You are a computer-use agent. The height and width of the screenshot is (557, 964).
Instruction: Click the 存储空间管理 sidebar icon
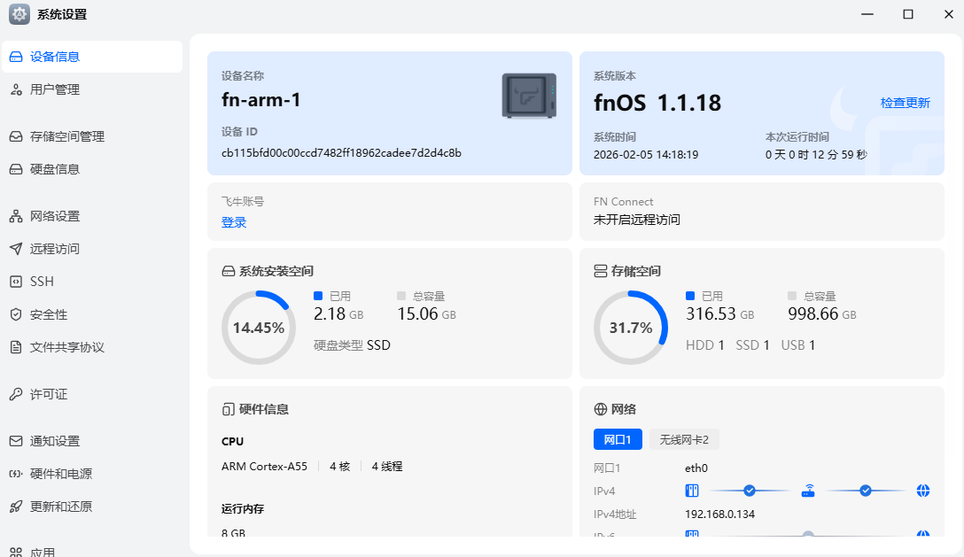16,136
